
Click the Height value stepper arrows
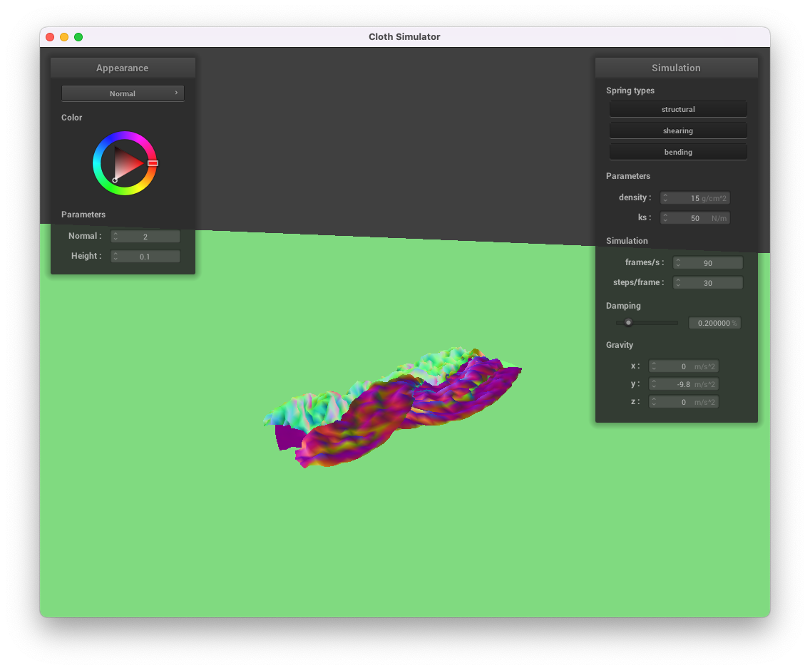(116, 257)
